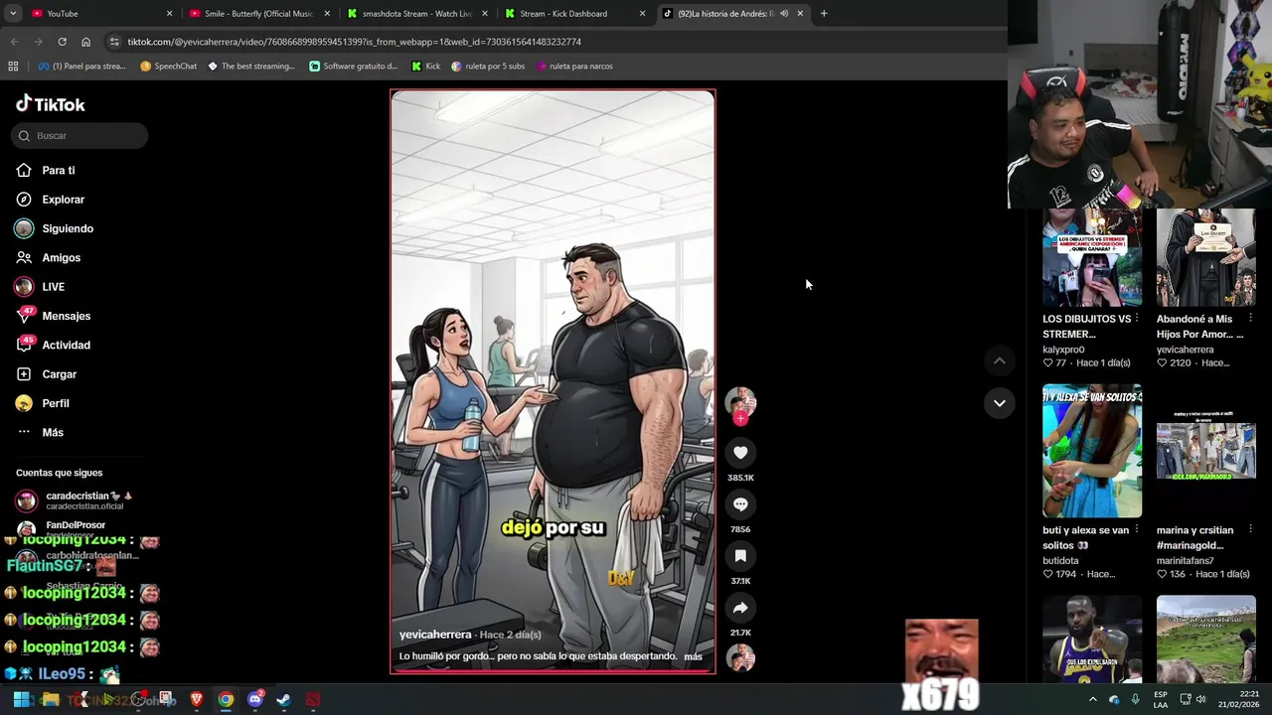Click the address bar URL
The image size is (1272, 715).
355,42
